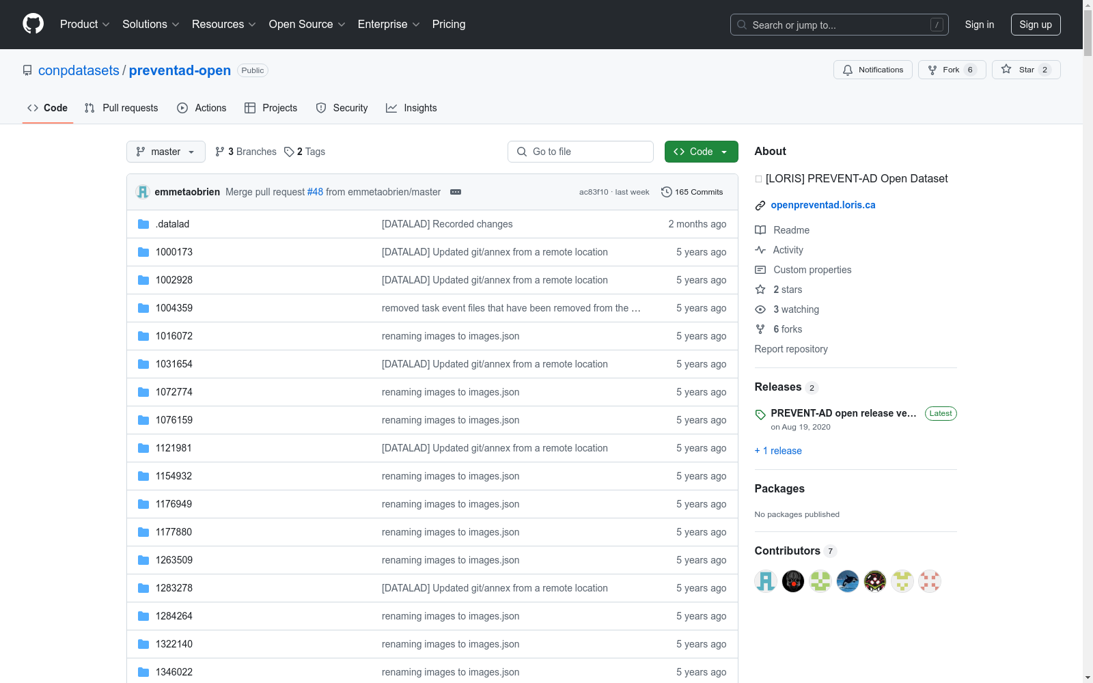This screenshot has height=683, width=1093.
Task: Click emmetaobrien's commit author avatar
Action: pyautogui.click(x=142, y=192)
